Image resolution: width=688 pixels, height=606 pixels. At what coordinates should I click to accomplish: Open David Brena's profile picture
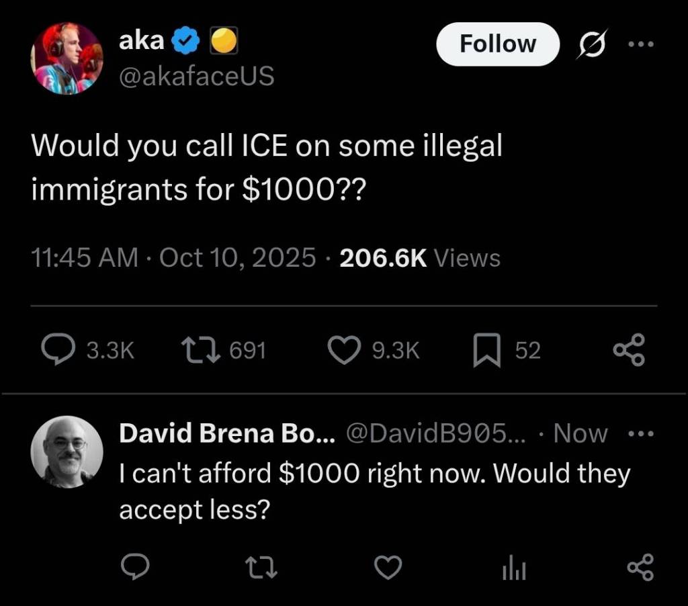(67, 451)
